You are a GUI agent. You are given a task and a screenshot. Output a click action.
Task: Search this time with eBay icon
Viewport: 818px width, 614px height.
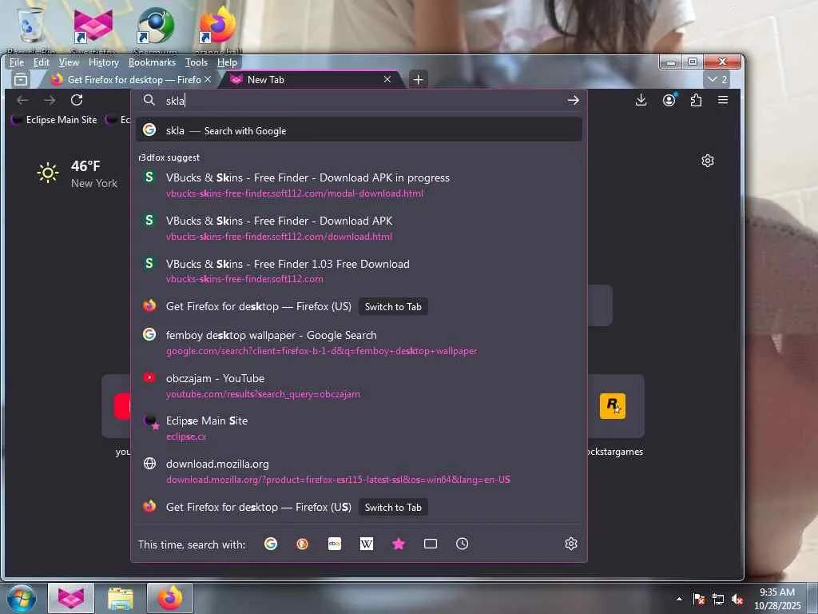335,544
